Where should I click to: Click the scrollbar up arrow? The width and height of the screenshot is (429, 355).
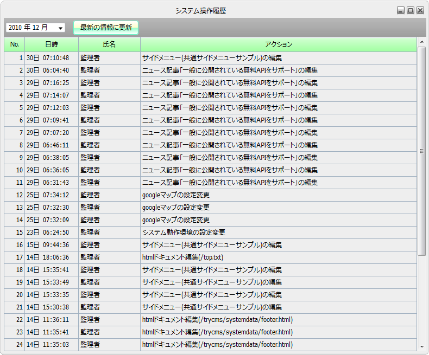tap(421, 42)
